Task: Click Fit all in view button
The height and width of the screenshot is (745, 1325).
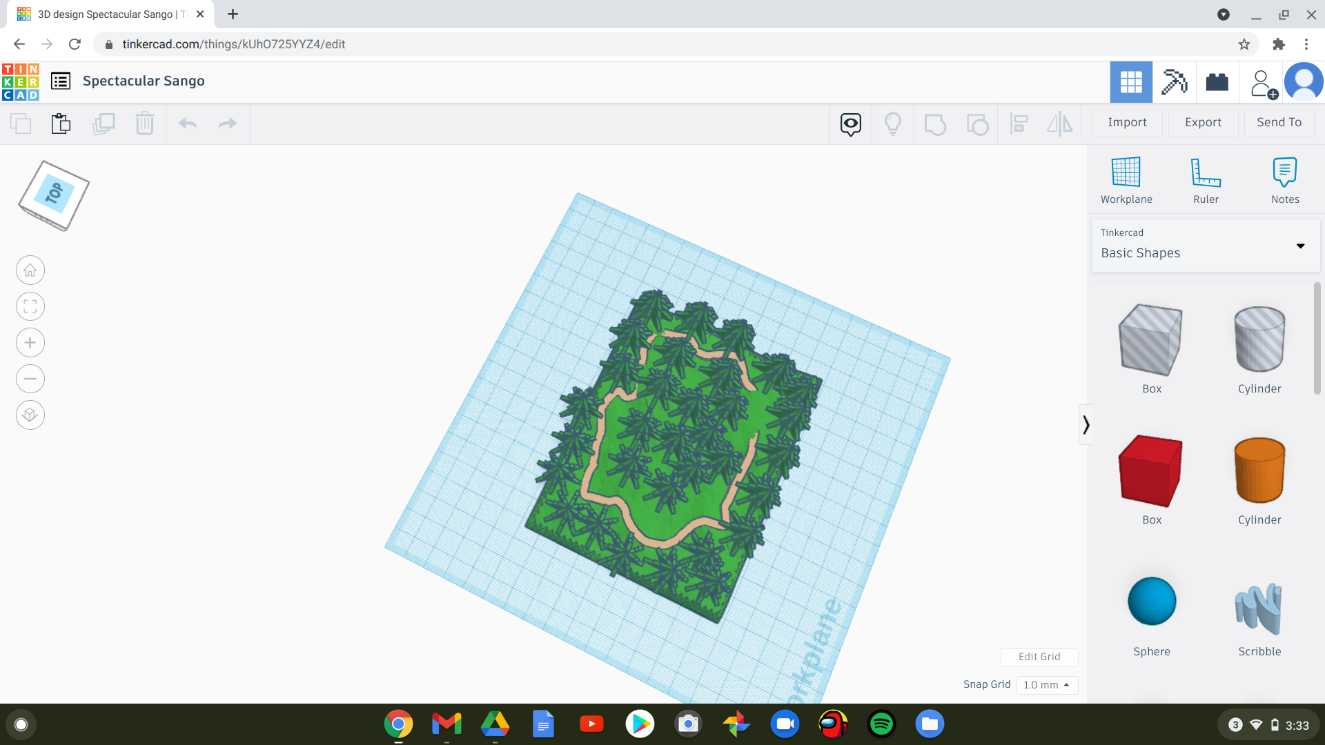Action: coord(30,306)
